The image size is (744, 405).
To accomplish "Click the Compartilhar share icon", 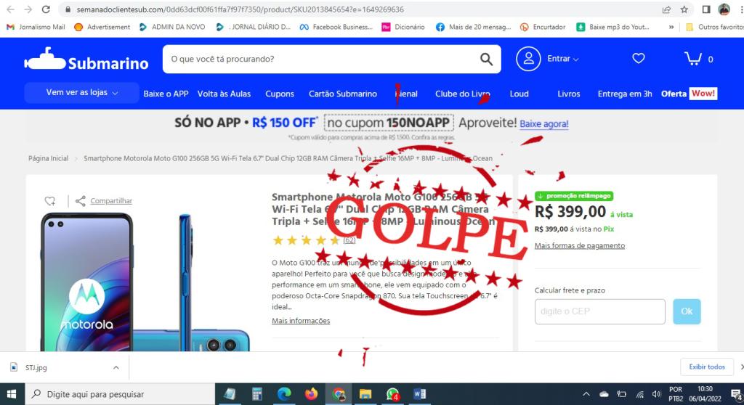I will pyautogui.click(x=81, y=200).
